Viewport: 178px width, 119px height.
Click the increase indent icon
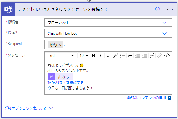click(x=137, y=56)
